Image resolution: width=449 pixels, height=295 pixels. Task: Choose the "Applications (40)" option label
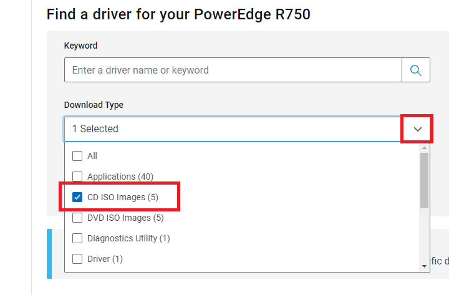pos(120,177)
